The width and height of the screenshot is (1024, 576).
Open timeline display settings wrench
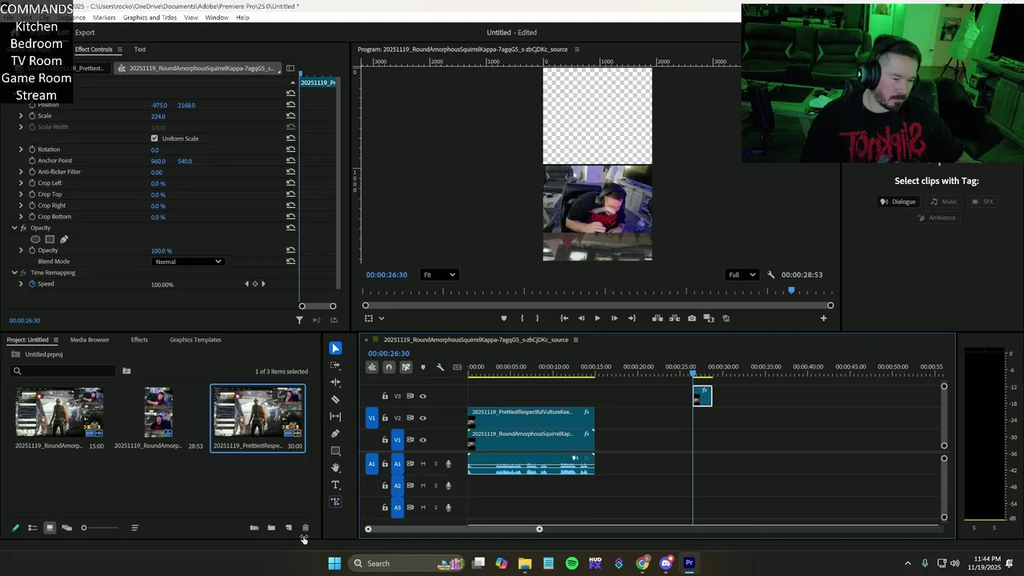tap(440, 367)
